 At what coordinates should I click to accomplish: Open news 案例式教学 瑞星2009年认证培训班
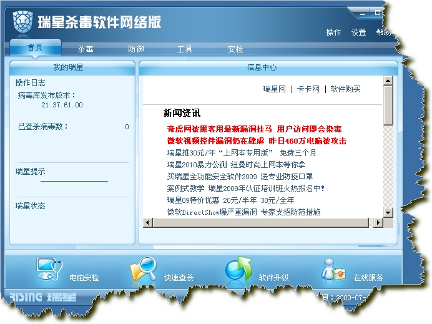pos(246,188)
